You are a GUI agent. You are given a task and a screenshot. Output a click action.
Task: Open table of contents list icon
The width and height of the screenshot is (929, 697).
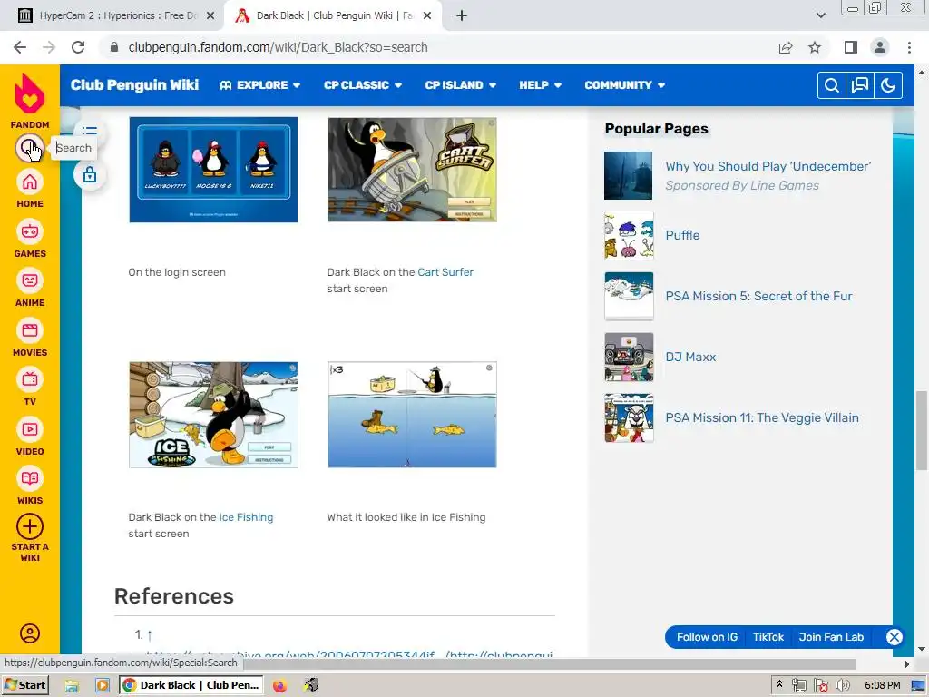(90, 131)
